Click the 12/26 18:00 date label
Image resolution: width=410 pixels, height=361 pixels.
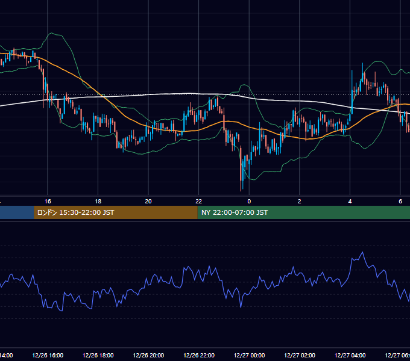pyautogui.click(x=98, y=355)
